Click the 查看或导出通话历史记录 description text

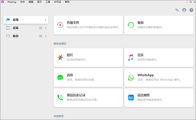point(82,100)
